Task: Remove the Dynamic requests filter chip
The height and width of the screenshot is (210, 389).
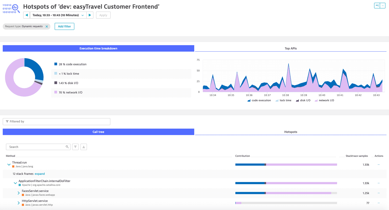Action: [x=47, y=27]
